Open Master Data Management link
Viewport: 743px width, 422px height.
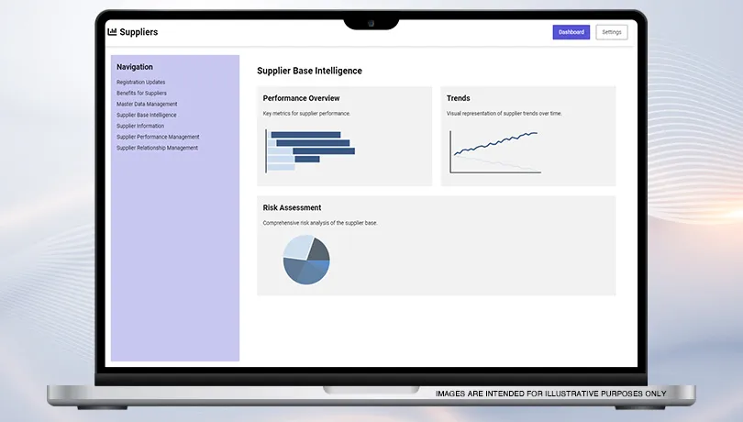[147, 105]
